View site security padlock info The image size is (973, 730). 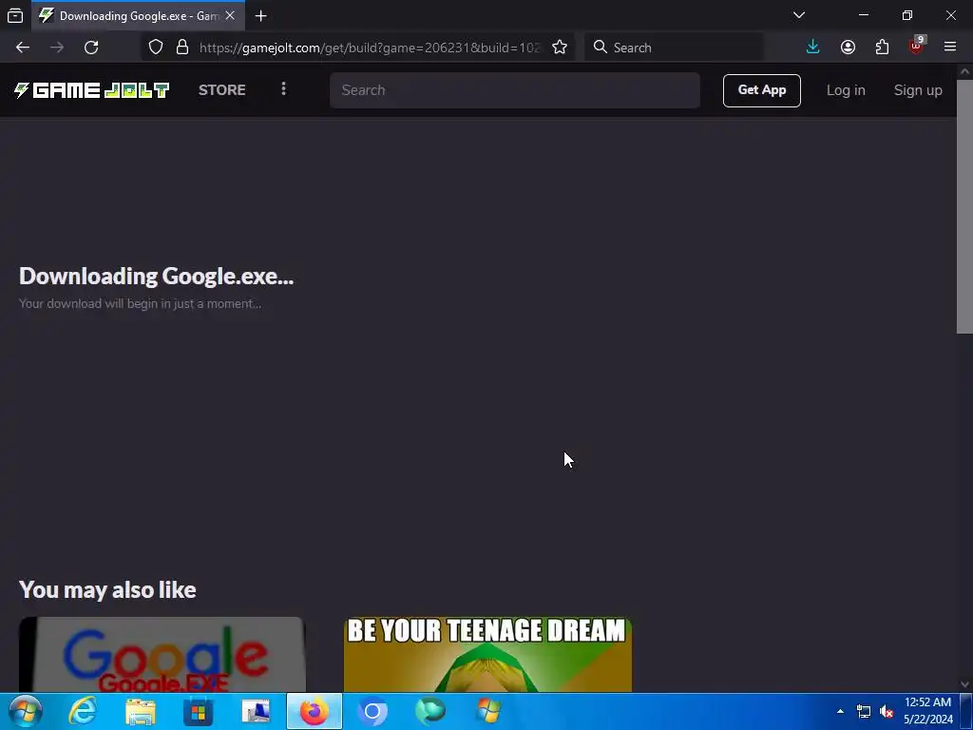pos(182,48)
